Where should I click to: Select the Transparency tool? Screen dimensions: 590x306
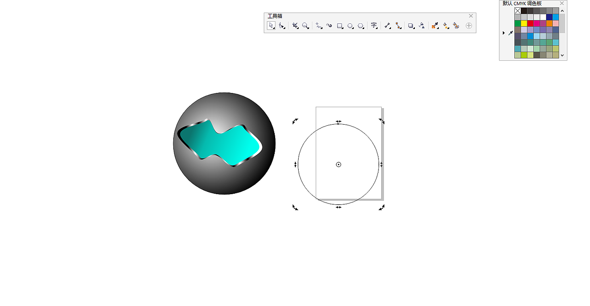point(422,26)
